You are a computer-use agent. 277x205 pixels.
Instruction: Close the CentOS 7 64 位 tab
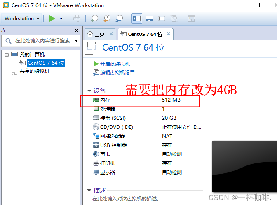[x=169, y=34]
